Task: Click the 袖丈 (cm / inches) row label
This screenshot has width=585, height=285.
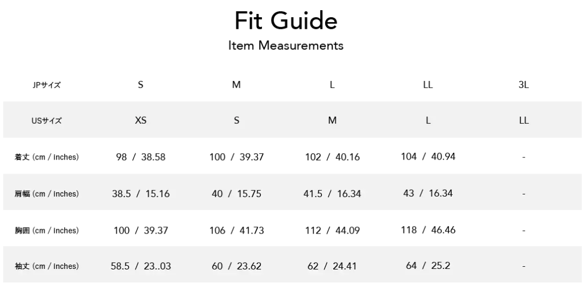Action: (47, 266)
